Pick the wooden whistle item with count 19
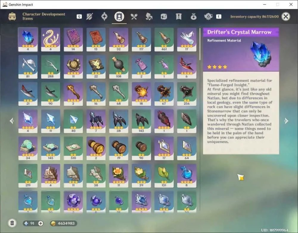 [x=119, y=148]
